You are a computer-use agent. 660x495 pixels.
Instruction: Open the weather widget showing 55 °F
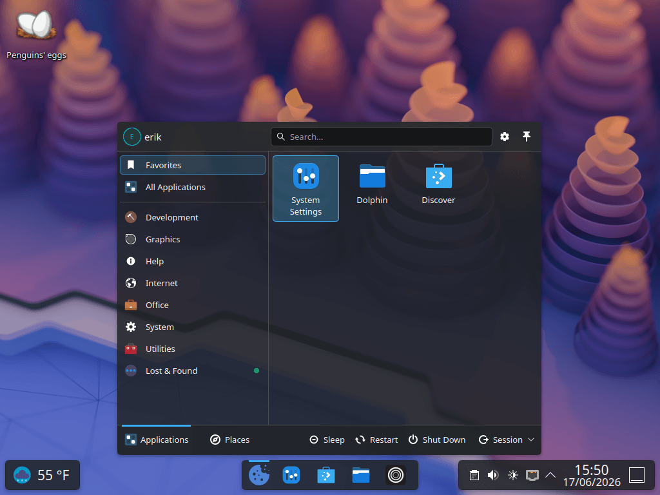point(42,475)
